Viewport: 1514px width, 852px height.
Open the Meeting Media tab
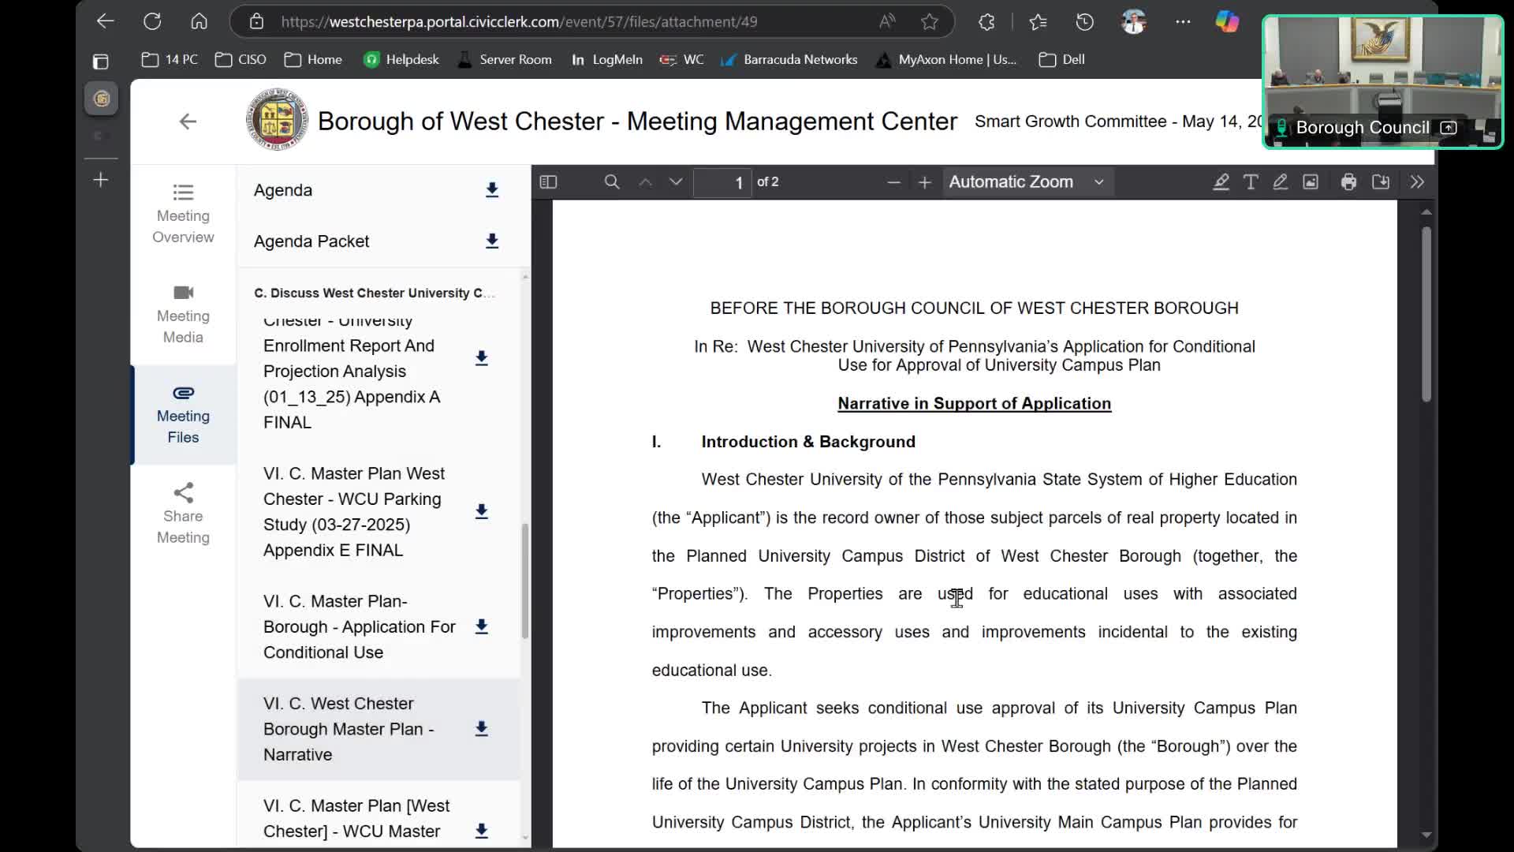point(183,315)
